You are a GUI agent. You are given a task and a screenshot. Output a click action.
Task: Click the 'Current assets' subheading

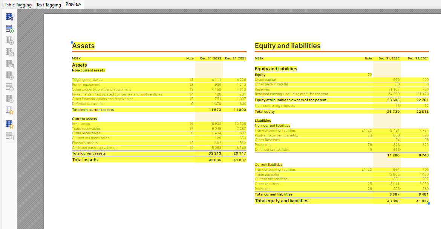click(84, 119)
